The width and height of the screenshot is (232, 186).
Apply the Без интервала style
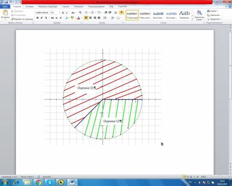tap(145, 15)
